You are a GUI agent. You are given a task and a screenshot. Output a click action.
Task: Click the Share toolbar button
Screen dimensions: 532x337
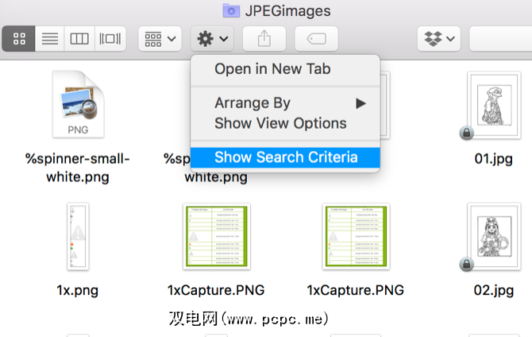point(264,38)
